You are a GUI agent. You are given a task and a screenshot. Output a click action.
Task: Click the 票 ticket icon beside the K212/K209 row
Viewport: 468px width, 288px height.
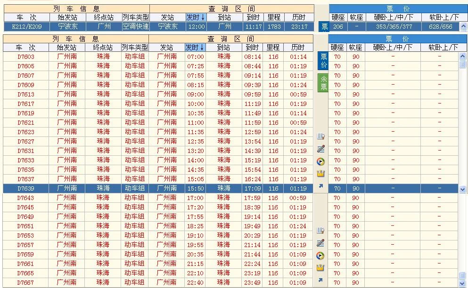click(x=325, y=26)
